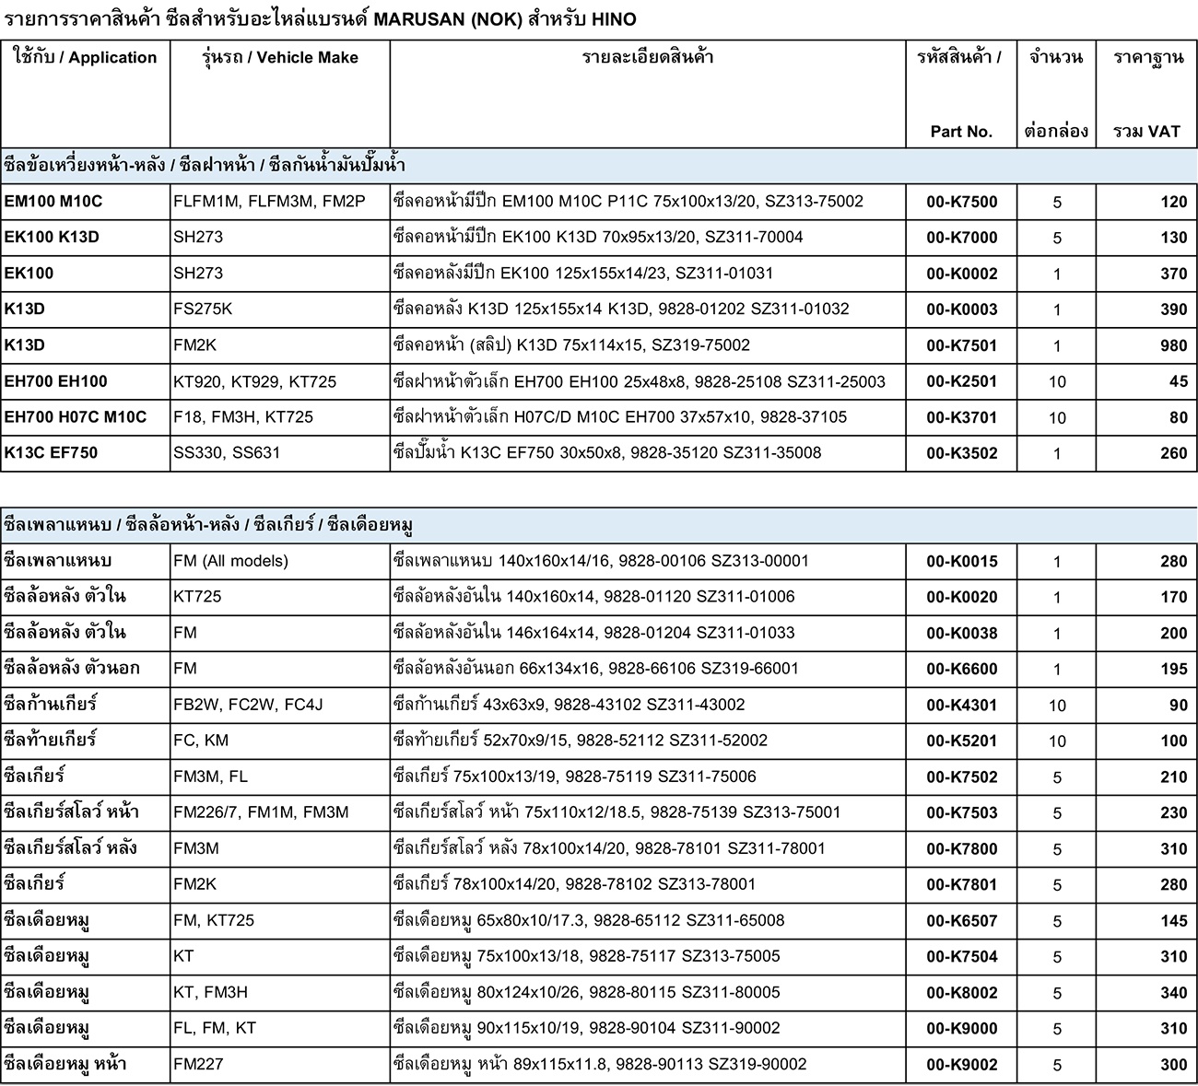Click part number 00-K0020
The width and height of the screenshot is (1198, 1086).
(x=961, y=597)
